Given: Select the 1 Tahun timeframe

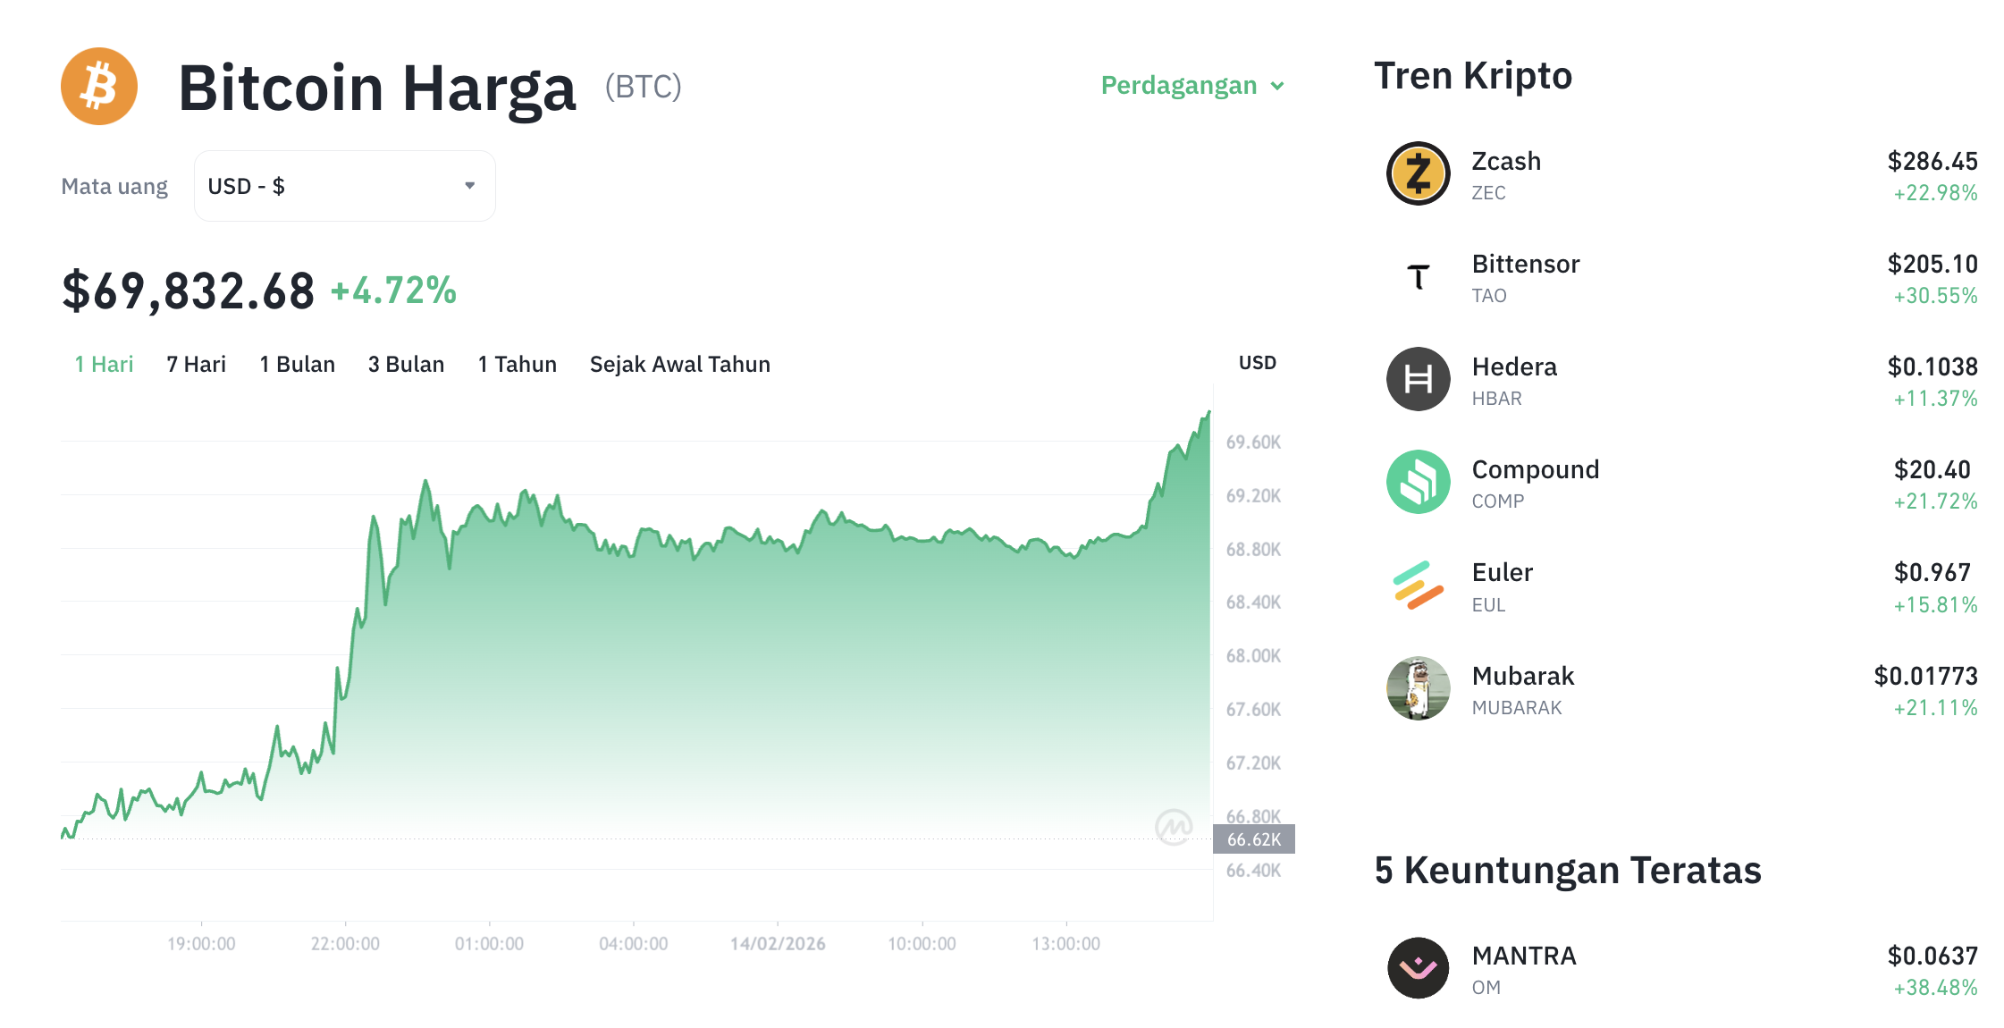Looking at the screenshot, I should [x=517, y=364].
